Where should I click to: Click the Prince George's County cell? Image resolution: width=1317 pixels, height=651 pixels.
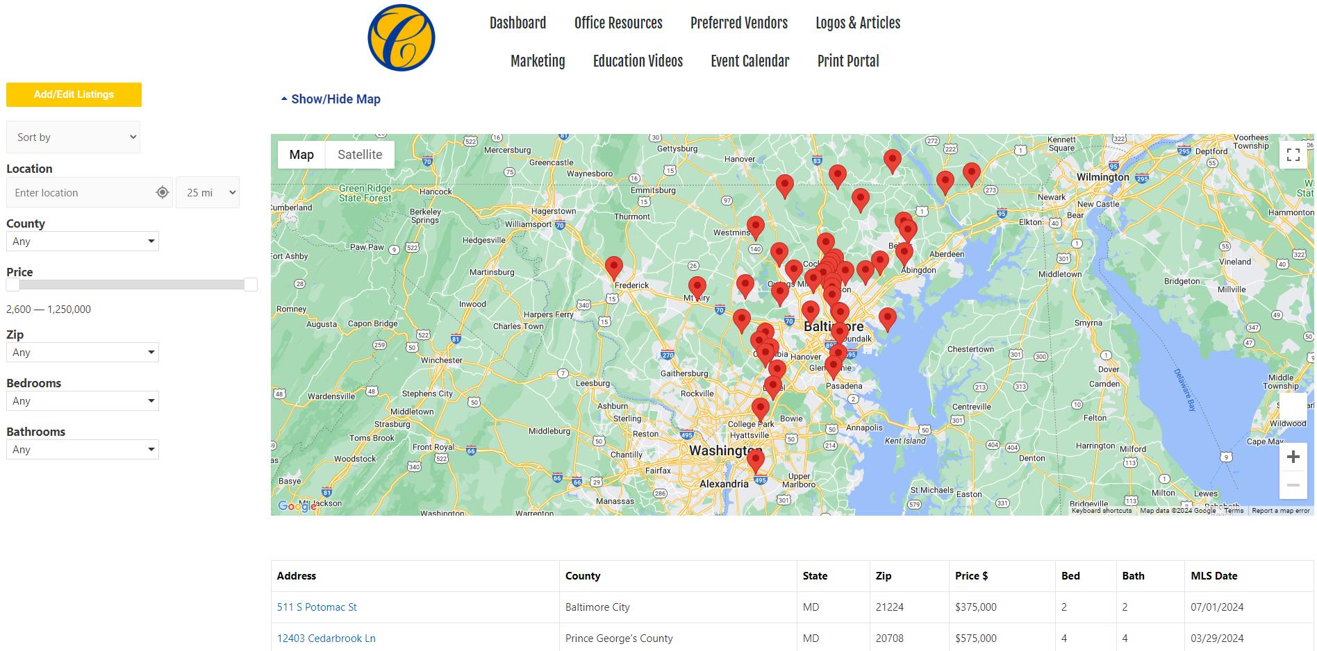tap(678, 637)
